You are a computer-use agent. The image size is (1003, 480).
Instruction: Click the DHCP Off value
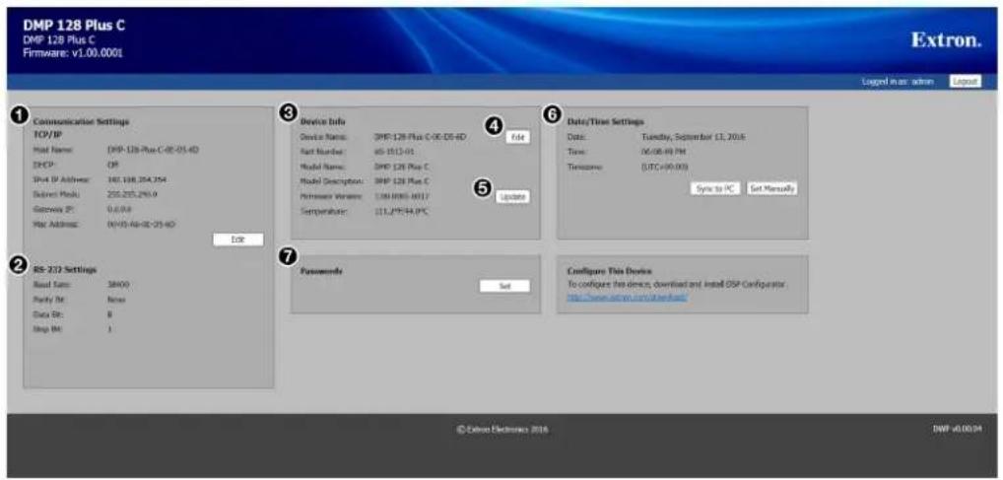[111, 165]
